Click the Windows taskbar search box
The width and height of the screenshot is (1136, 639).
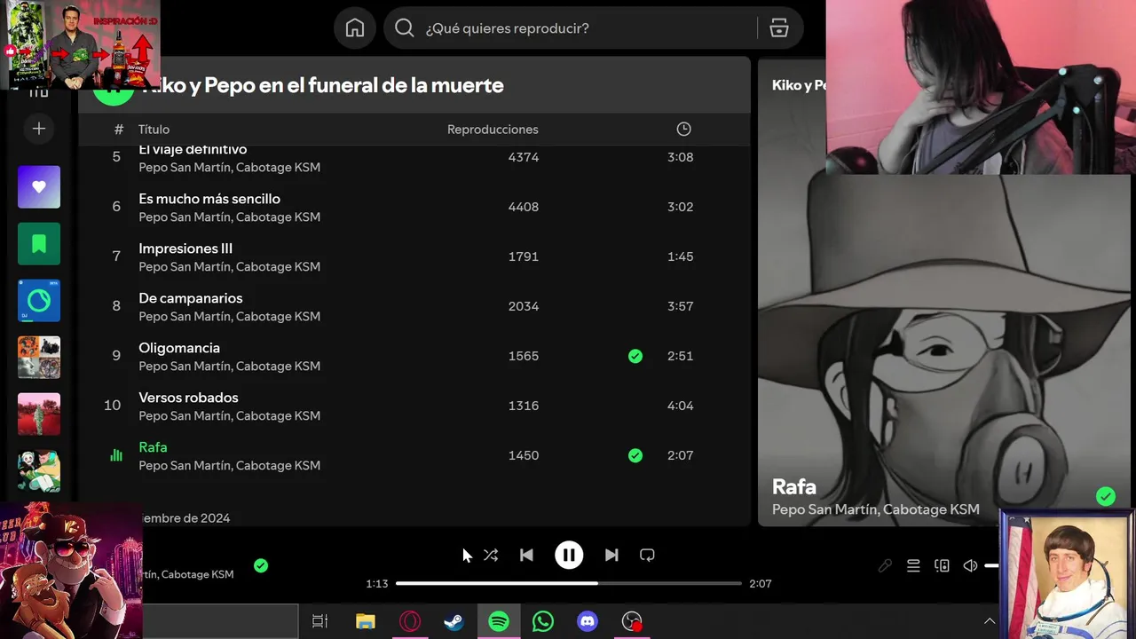click(x=220, y=621)
